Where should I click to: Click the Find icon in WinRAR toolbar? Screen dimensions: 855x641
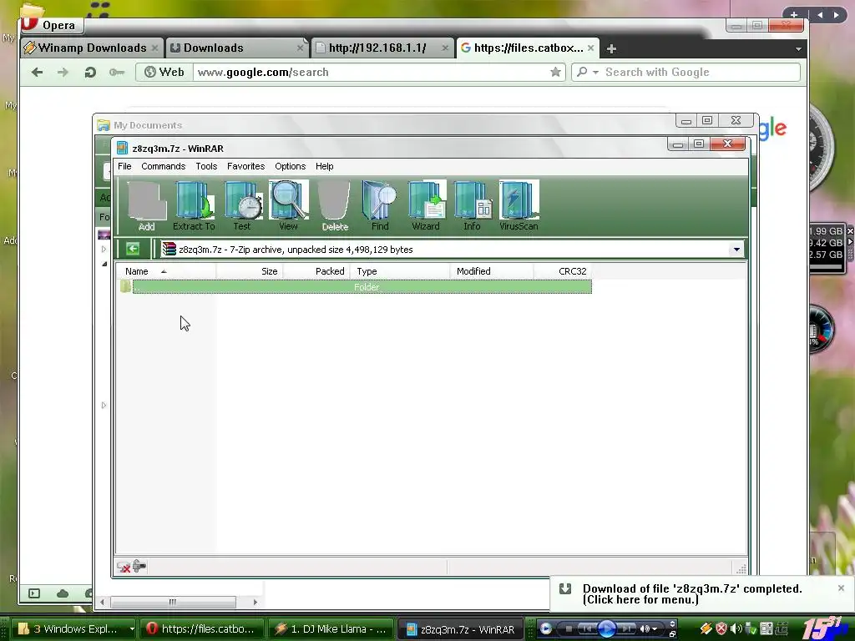click(380, 206)
